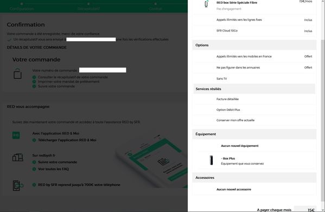Screen dimensions: 325x212
Task: Click Facture détaillée under Services résiliés
Action: click(227, 99)
